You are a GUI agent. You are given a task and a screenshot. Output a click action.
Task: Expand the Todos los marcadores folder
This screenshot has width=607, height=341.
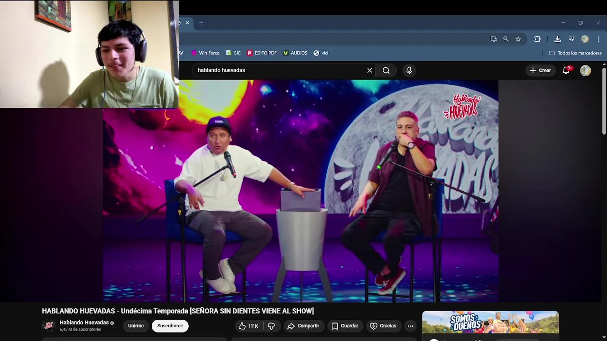tap(575, 53)
